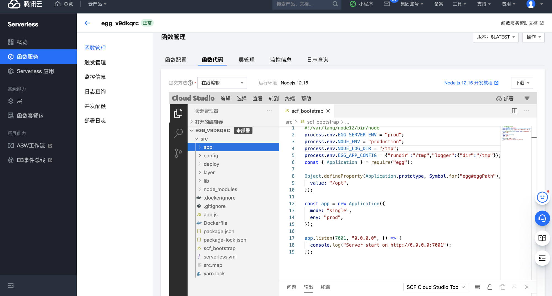This screenshot has height=296, width=552.
Task: Open the user avatar menu
Action: (x=531, y=4)
